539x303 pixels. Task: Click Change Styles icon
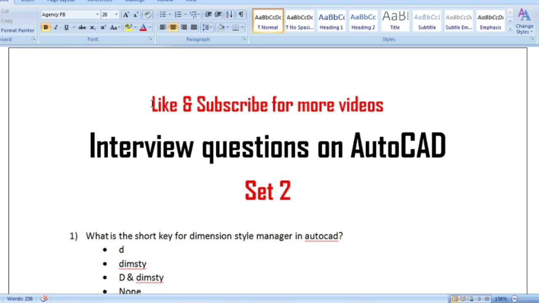[524, 22]
